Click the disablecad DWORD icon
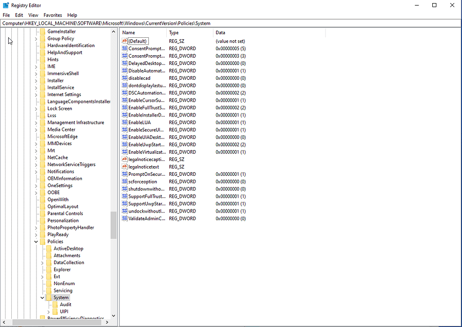Viewport: 462px width, 327px height. [124, 78]
